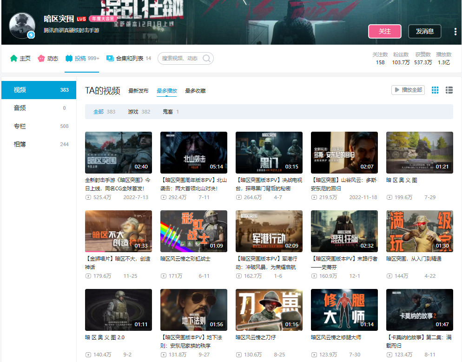Screen dimensions: 462x362
Task: Sort videos by 最新发布
Action: (138, 91)
